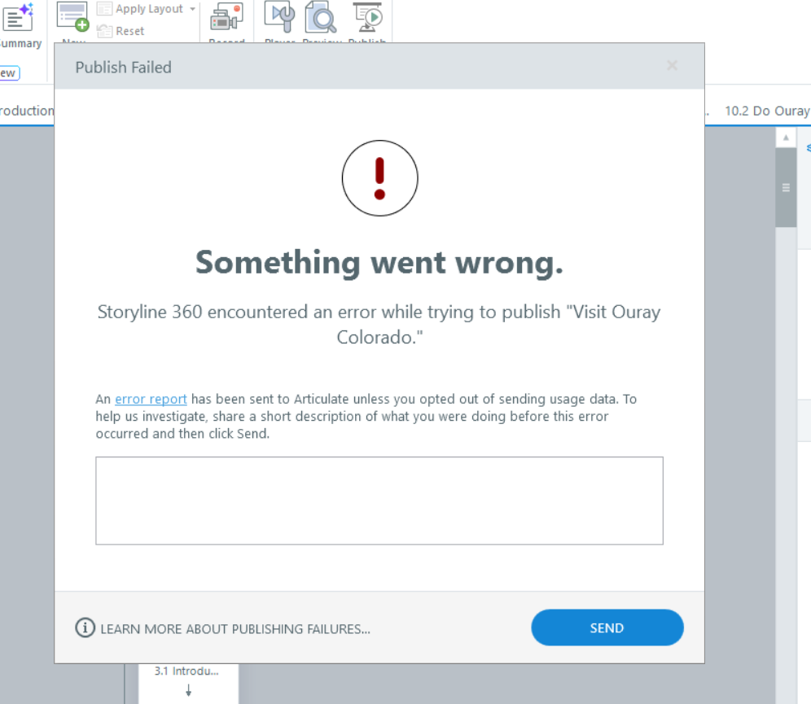Click the Publish icon in ribbon
Image resolution: width=811 pixels, height=704 pixels.
tap(367, 16)
